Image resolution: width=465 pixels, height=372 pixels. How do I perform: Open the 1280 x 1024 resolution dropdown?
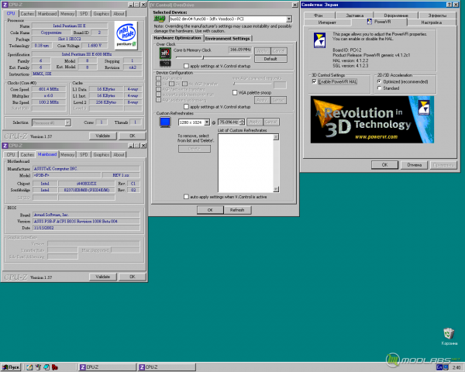[x=207, y=122]
